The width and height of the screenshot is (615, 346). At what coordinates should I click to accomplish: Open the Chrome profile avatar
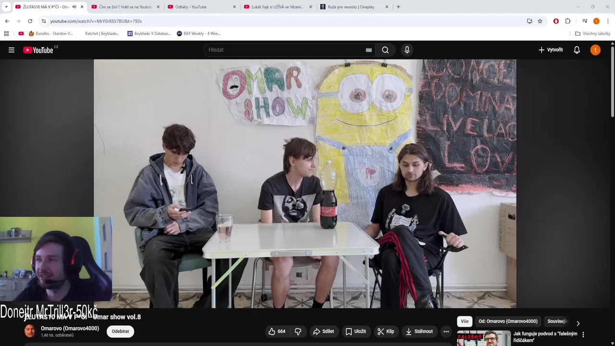point(596,21)
